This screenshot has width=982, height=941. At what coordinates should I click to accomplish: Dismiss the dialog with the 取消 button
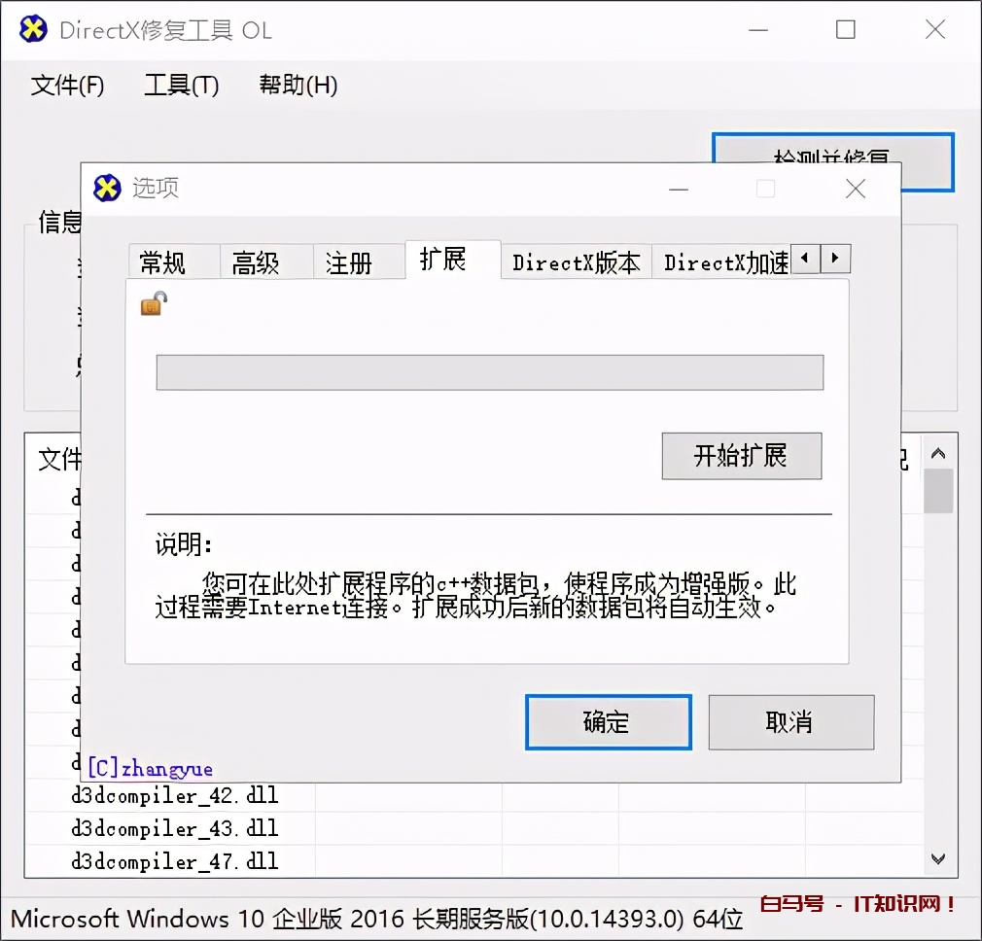click(790, 722)
